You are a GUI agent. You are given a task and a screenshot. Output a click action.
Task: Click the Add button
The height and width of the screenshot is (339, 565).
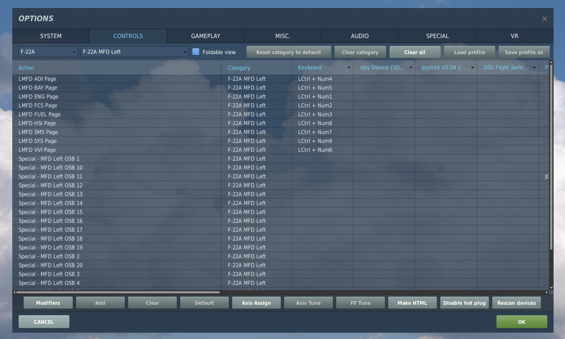(x=100, y=303)
